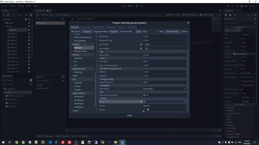
Task: Open Windows notification center
Action: click(x=255, y=142)
